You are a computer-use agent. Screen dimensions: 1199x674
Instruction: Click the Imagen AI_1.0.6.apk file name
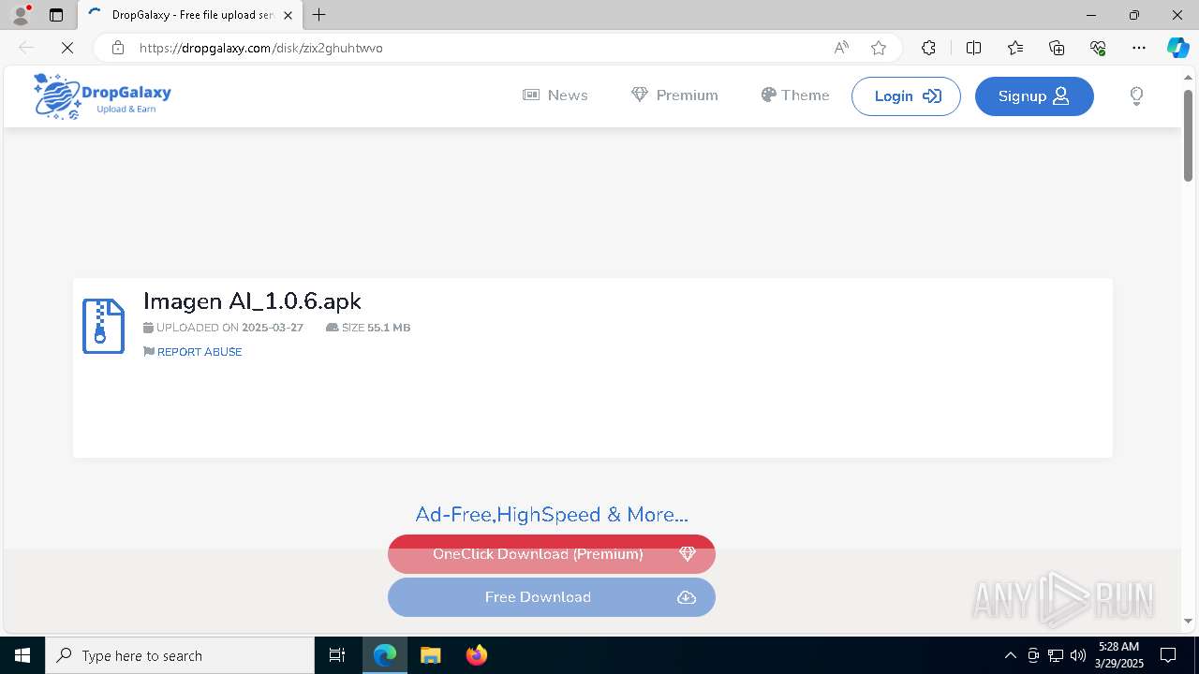coord(252,300)
